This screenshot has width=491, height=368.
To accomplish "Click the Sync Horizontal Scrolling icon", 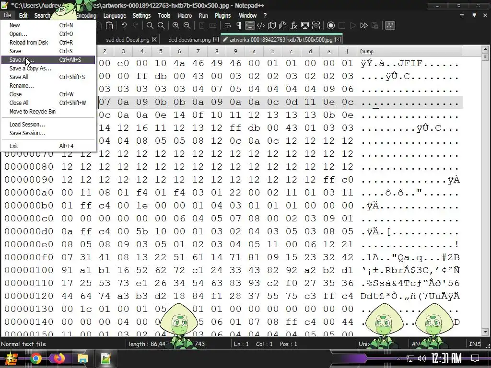I will point(213,26).
